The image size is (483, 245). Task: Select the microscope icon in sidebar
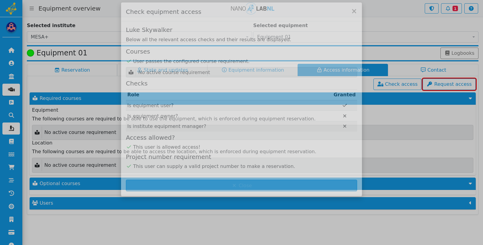[11, 129]
